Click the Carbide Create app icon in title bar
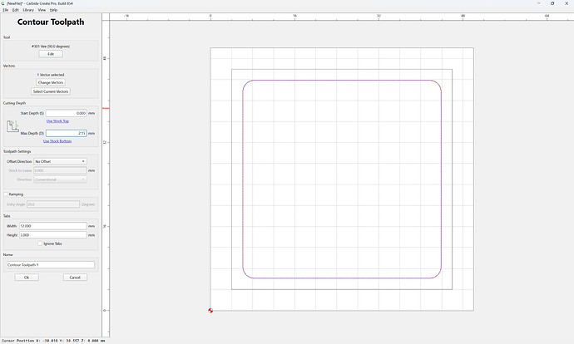Viewport: 574px width, 344px height. [x=3, y=3]
